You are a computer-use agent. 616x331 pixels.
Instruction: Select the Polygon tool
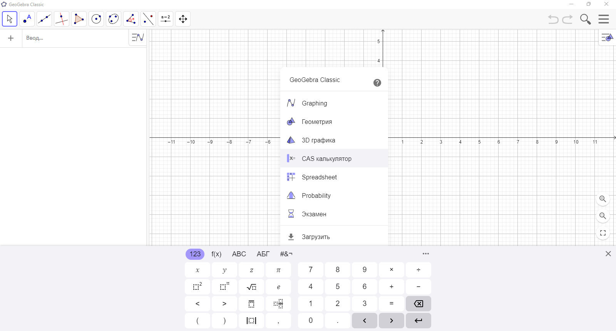coord(79,19)
